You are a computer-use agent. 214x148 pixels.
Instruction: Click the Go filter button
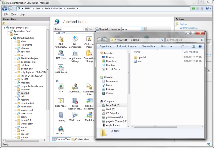[88, 29]
